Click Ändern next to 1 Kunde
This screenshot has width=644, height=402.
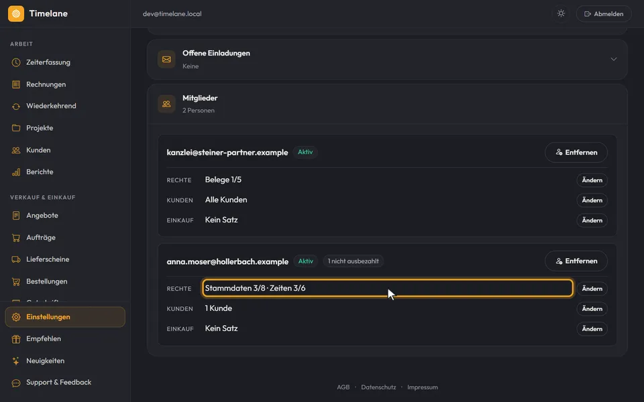[x=592, y=309]
